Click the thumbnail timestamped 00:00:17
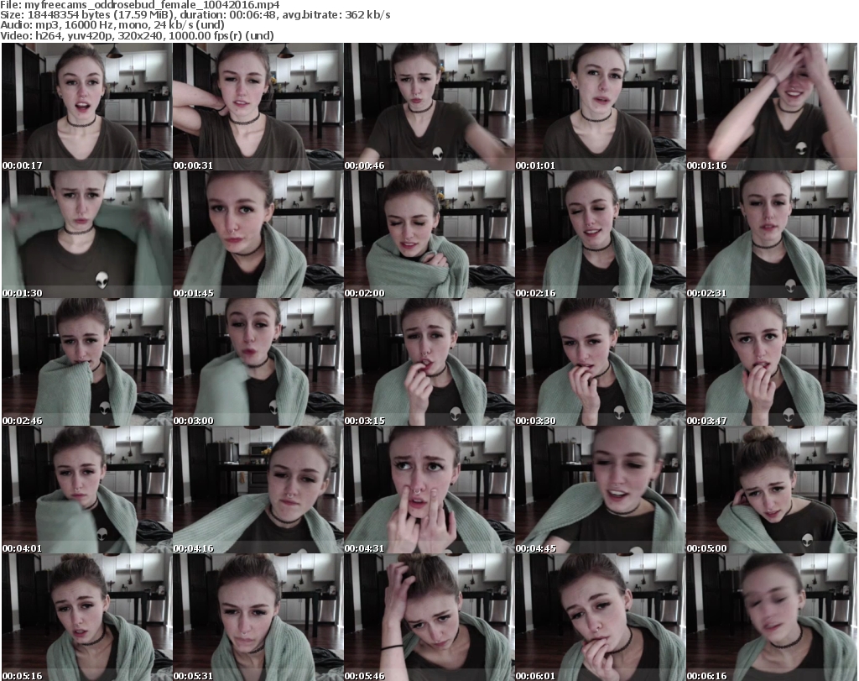The width and height of the screenshot is (859, 681). [x=86, y=107]
